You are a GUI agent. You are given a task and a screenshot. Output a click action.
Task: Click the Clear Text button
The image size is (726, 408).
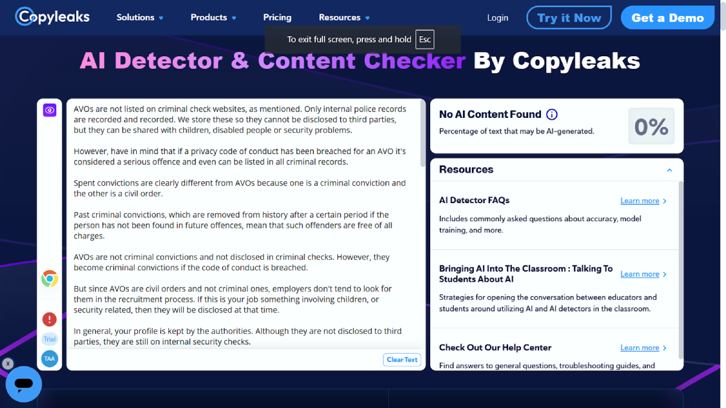click(x=402, y=360)
